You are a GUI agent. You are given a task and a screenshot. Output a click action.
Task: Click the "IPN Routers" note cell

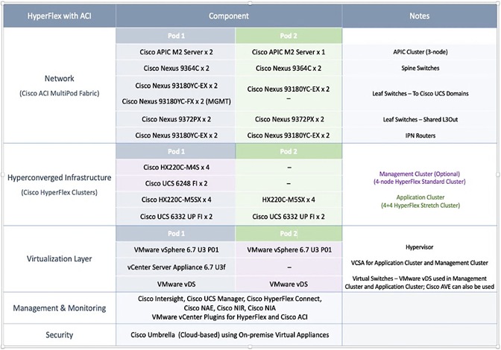pyautogui.click(x=418, y=135)
